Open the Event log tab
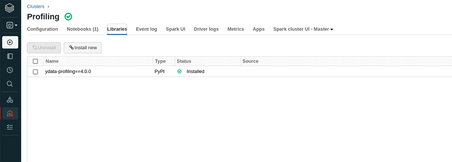 click(147, 29)
